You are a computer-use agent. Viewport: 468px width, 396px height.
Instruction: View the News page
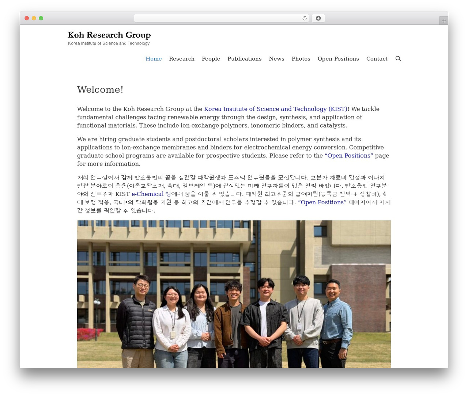tap(276, 59)
